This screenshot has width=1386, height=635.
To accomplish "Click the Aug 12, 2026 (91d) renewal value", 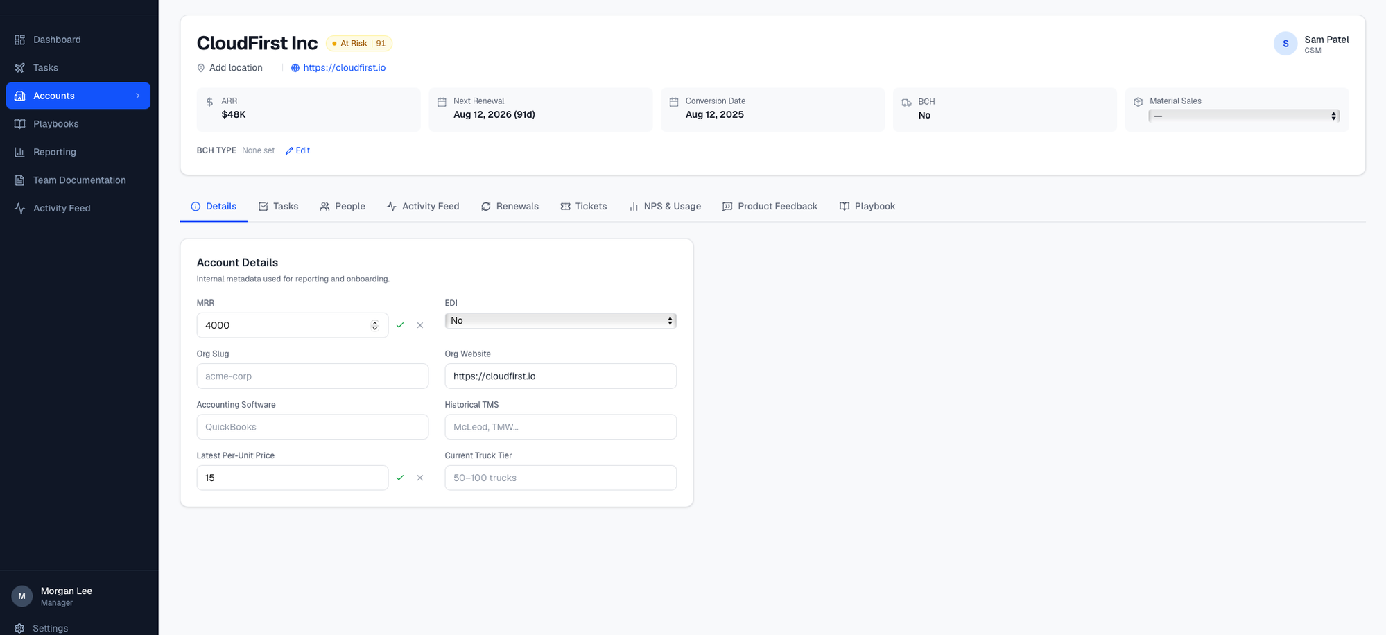I will click(x=494, y=114).
